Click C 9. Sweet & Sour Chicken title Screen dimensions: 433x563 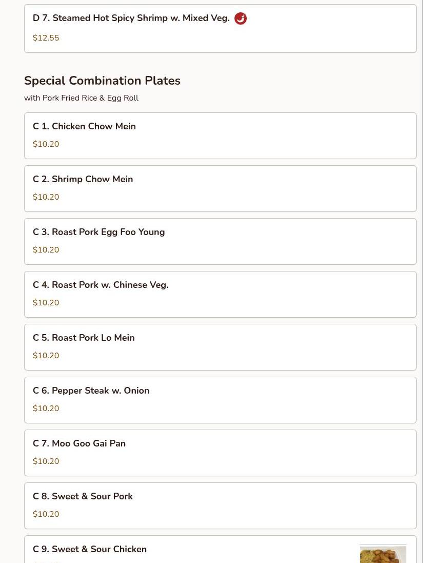(90, 549)
